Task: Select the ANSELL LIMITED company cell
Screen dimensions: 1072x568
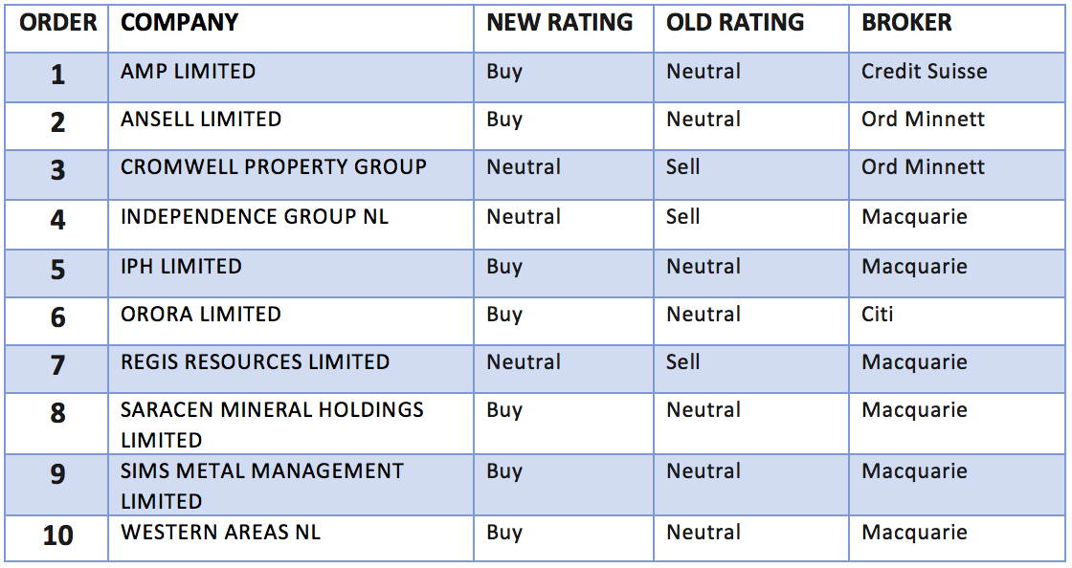Action: click(201, 120)
